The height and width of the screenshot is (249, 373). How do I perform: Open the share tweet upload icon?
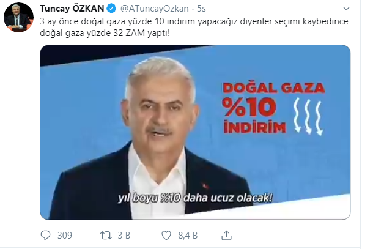(226, 235)
